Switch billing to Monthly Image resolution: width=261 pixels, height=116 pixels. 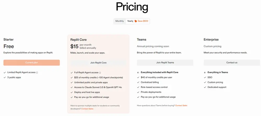(x=120, y=21)
